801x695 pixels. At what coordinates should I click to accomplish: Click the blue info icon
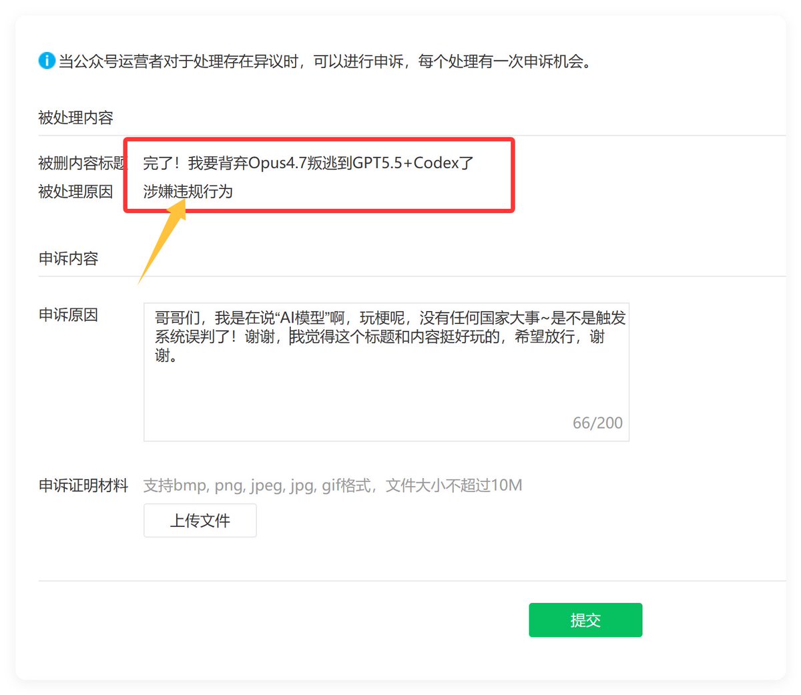pyautogui.click(x=47, y=61)
